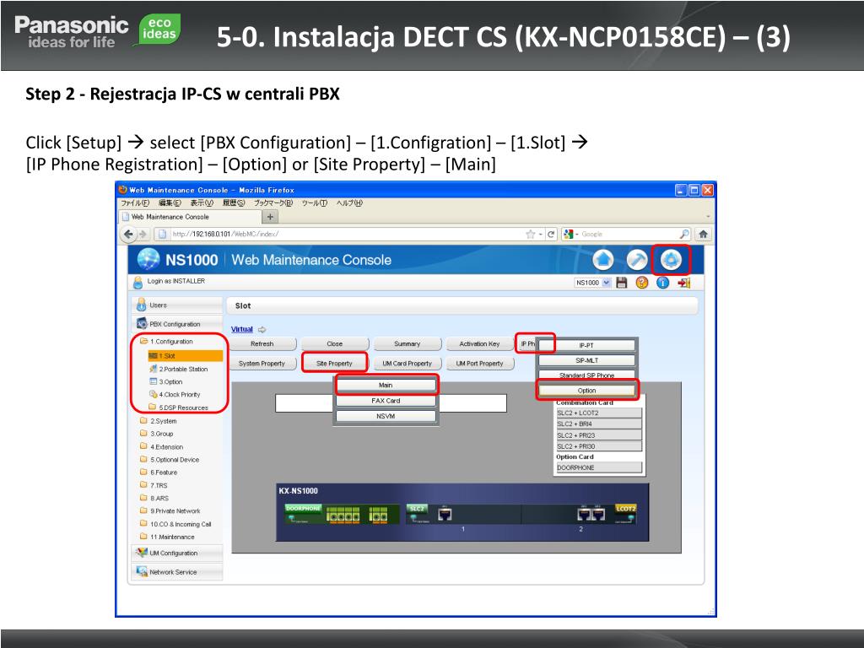This screenshot has width=864, height=648.
Task: Open UM Configuration sidebar section
Action: tap(177, 553)
